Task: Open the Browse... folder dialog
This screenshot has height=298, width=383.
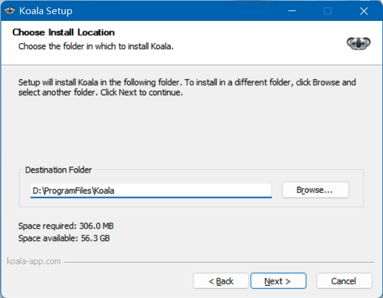Action: [315, 190]
